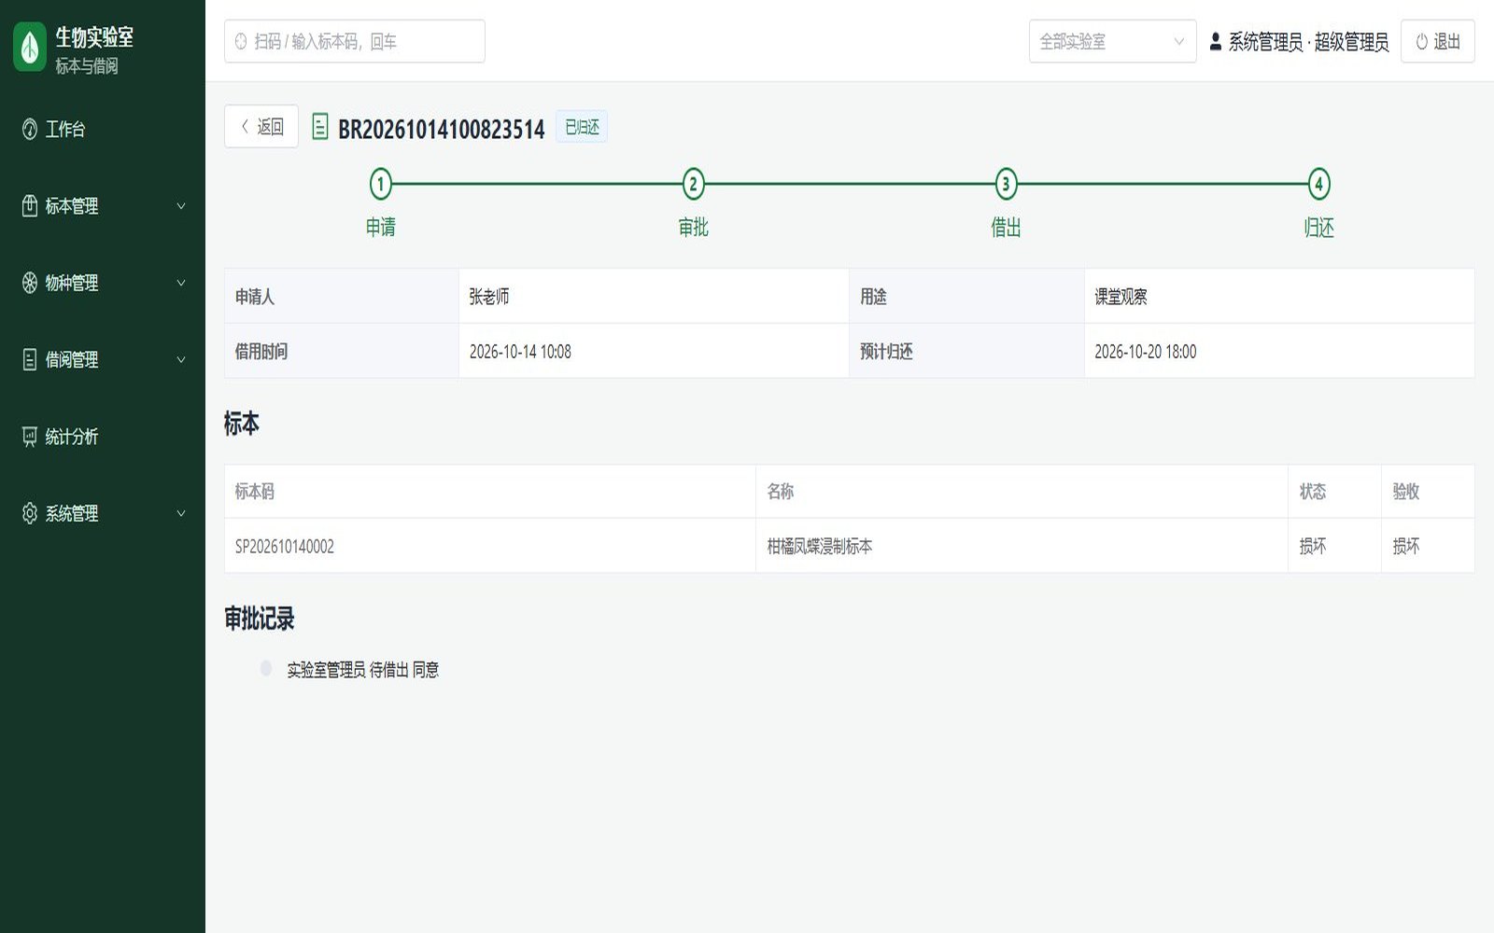This screenshot has height=933, width=1494.
Task: Expand the 物种管理 menu chevron
Action: tap(181, 283)
